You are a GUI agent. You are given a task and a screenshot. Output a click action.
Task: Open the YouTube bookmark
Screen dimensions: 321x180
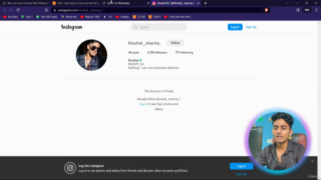tap(10, 16)
